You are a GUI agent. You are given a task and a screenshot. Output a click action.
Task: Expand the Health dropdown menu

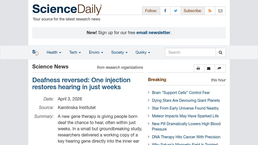coord(54,52)
